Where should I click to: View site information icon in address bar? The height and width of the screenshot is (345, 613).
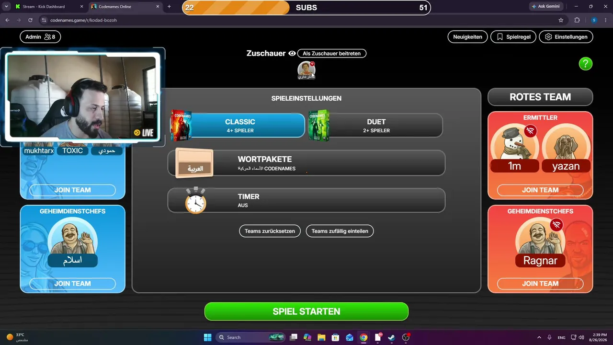(44, 20)
